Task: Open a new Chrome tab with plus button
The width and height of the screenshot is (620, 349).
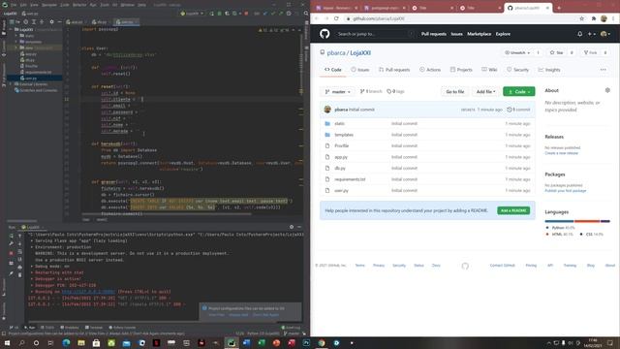Action: pyautogui.click(x=559, y=8)
